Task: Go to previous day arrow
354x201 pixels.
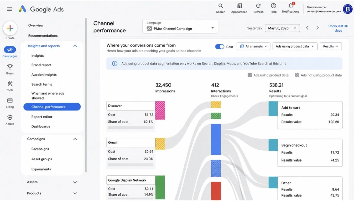Action: (x=307, y=28)
